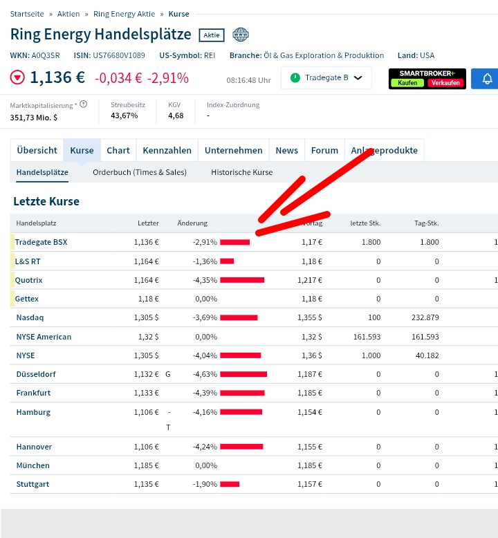
Task: Open the Frankfurt exchange link
Action: [x=34, y=393]
